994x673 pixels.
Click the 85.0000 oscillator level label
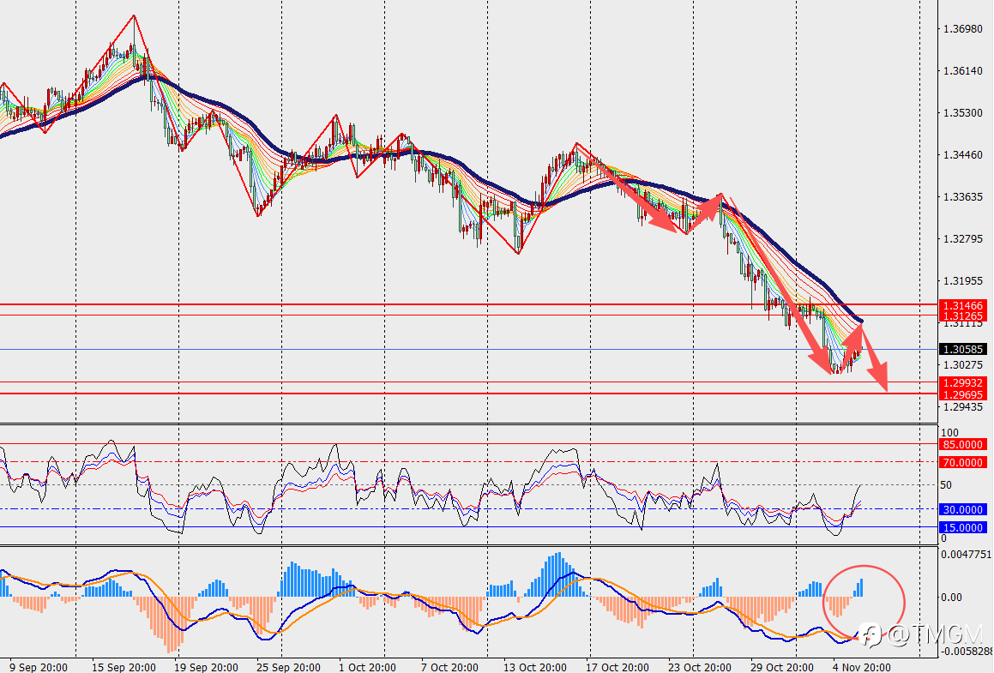[x=962, y=444]
